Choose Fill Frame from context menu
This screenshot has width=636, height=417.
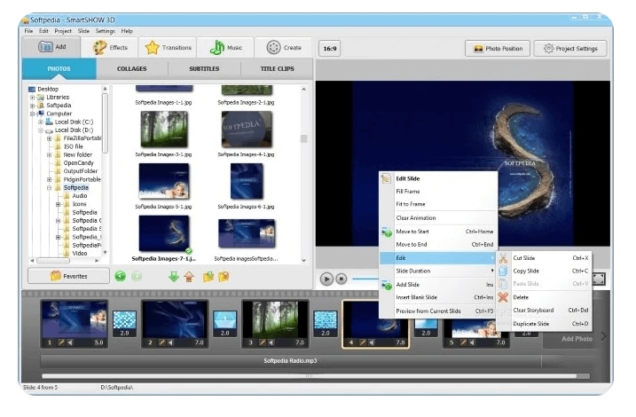(438, 192)
